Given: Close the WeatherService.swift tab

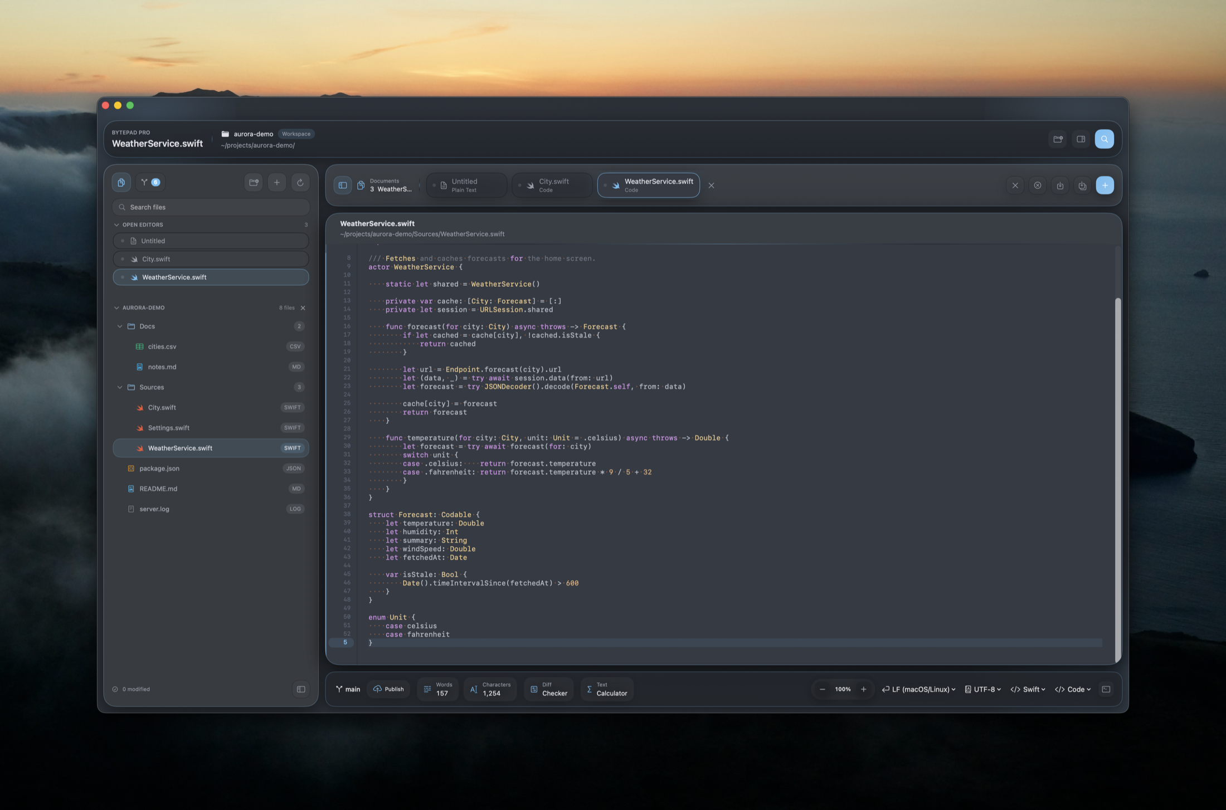Looking at the screenshot, I should pyautogui.click(x=711, y=186).
